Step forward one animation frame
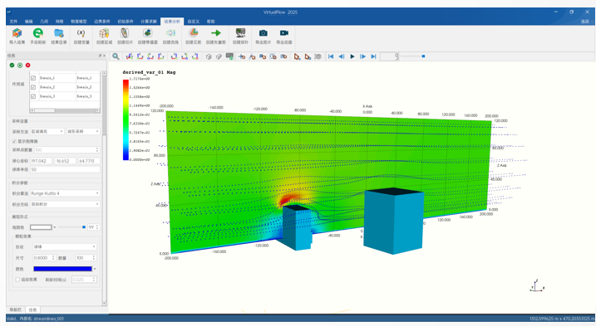This screenshot has width=596, height=326. point(362,56)
